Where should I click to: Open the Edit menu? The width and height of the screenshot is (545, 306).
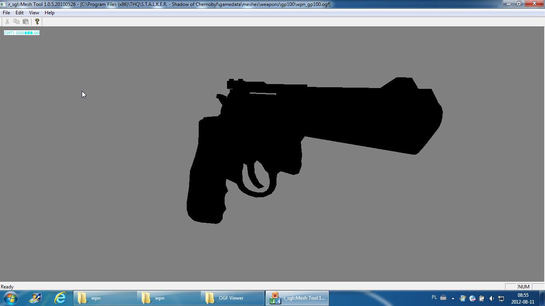click(19, 13)
